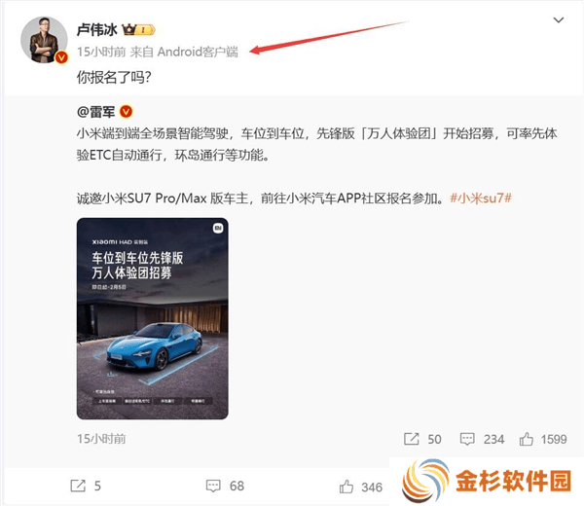Open the 卢伟冰 username link

tap(96, 30)
